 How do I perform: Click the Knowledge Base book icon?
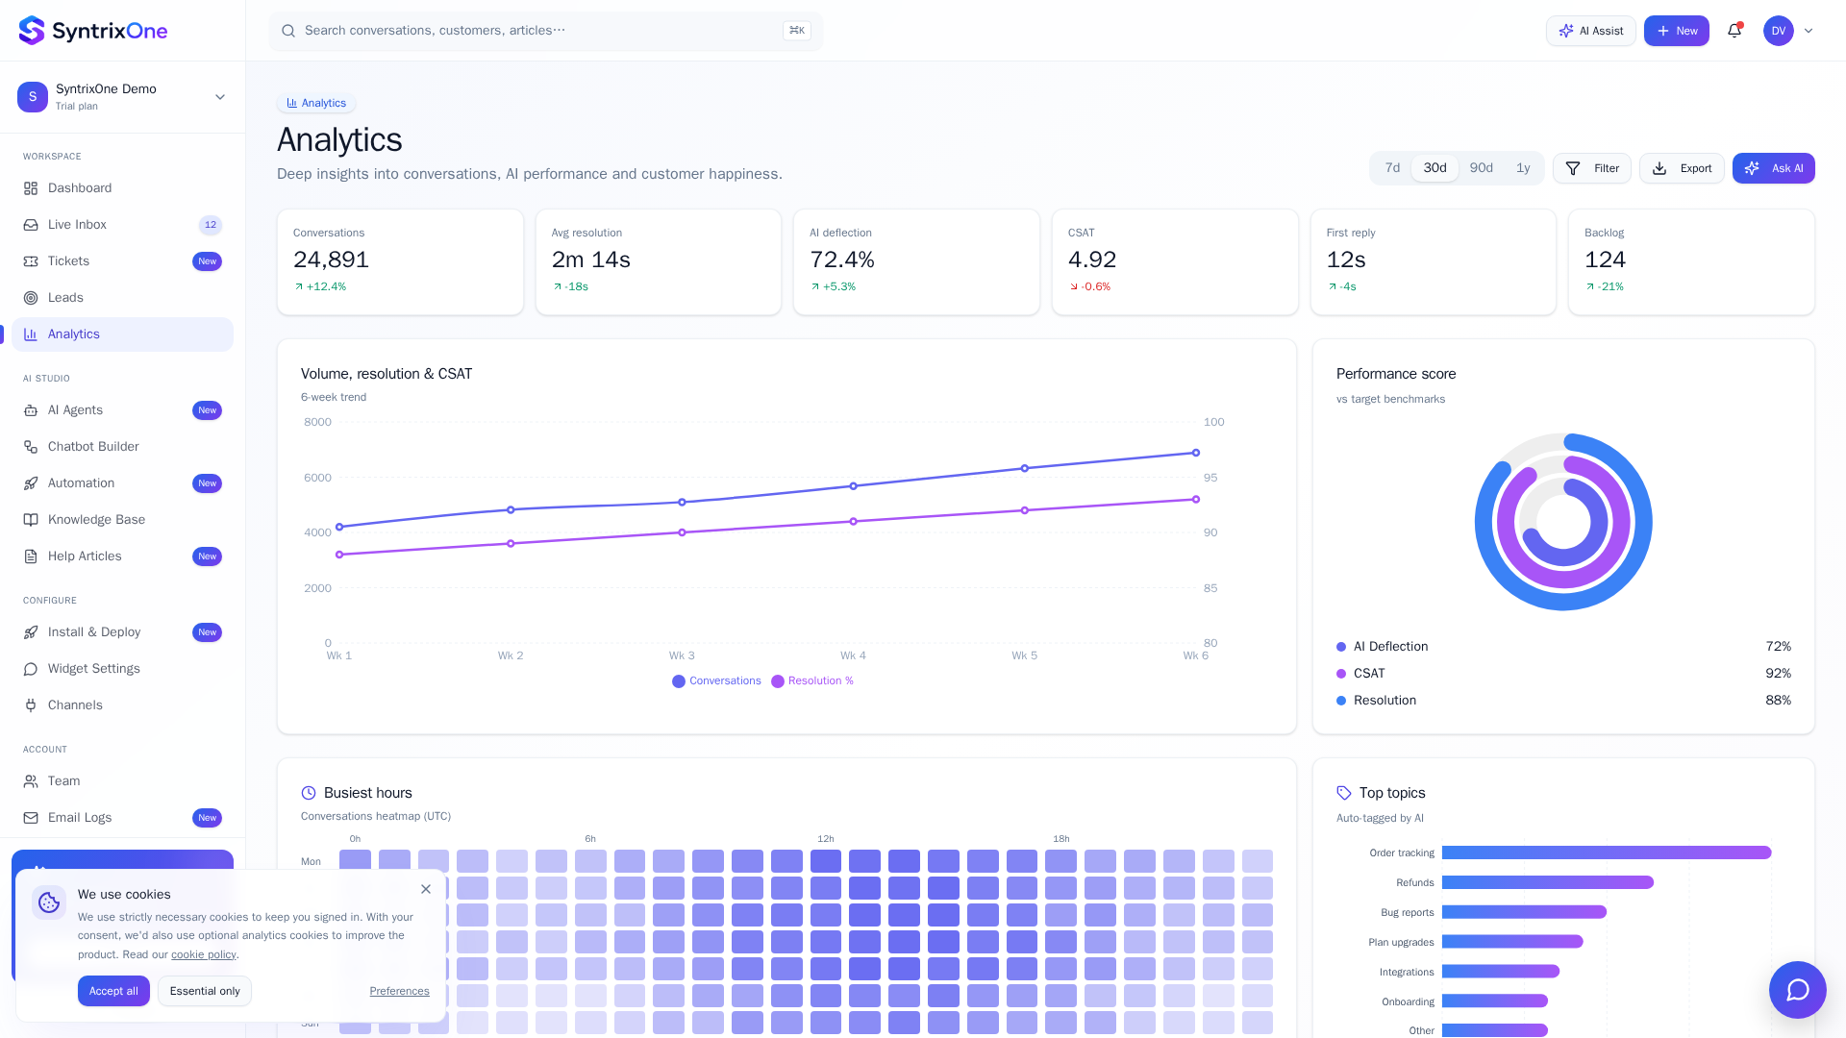pyautogui.click(x=31, y=520)
